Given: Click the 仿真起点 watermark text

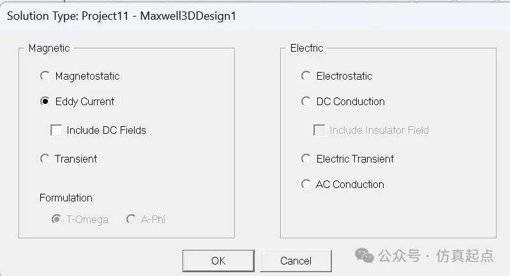Looking at the screenshot, I should 465,256.
